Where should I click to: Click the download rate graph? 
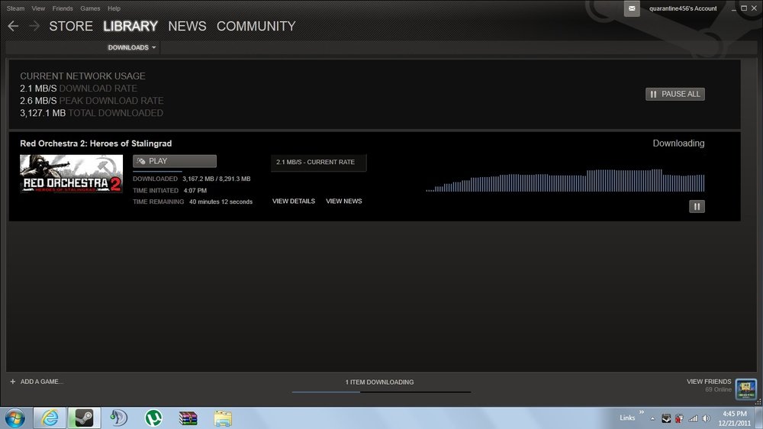pyautogui.click(x=565, y=180)
